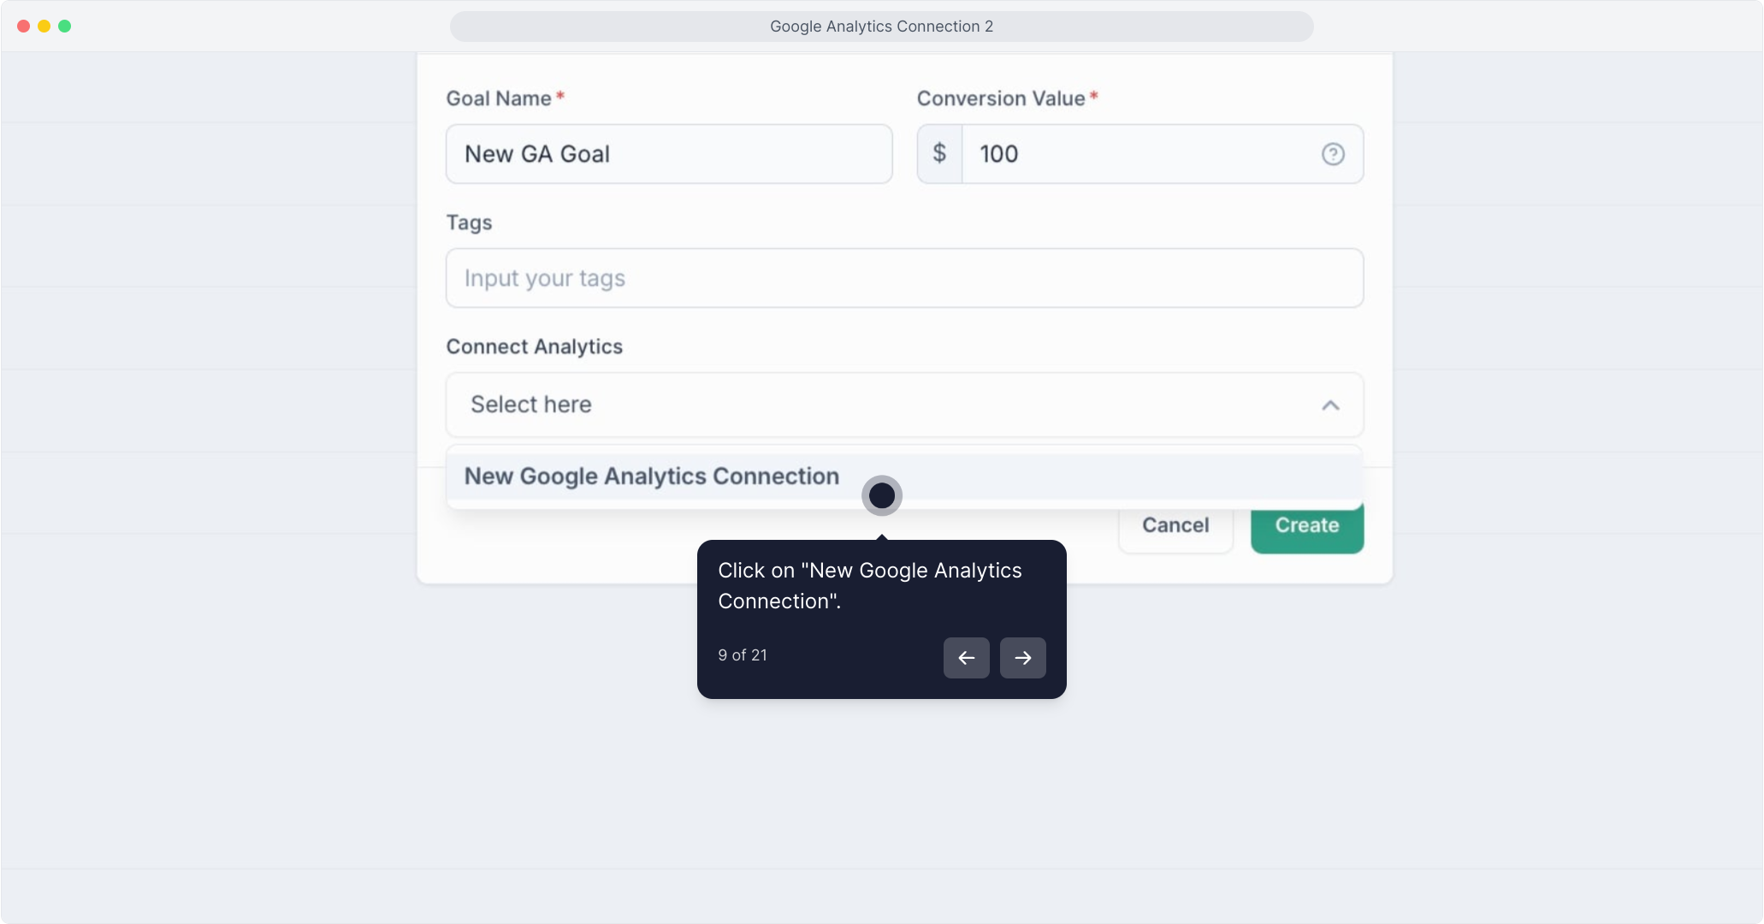The height and width of the screenshot is (924, 1764).
Task: Click the dark pulsing hotspot marker
Action: click(881, 495)
